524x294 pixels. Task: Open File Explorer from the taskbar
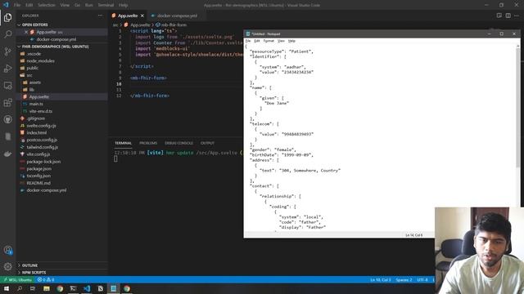47,288
